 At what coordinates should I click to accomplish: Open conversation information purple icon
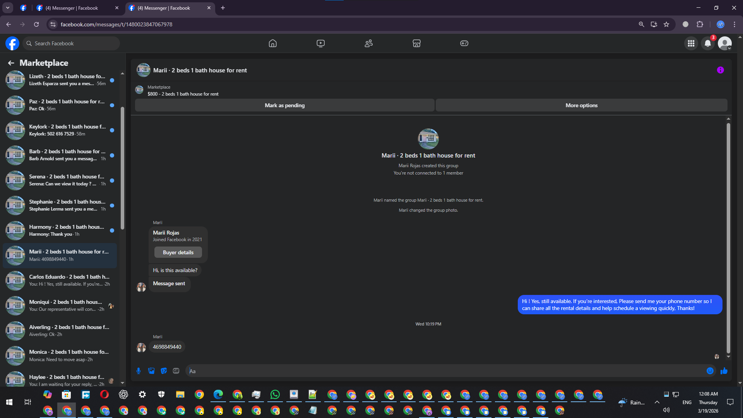click(x=720, y=70)
